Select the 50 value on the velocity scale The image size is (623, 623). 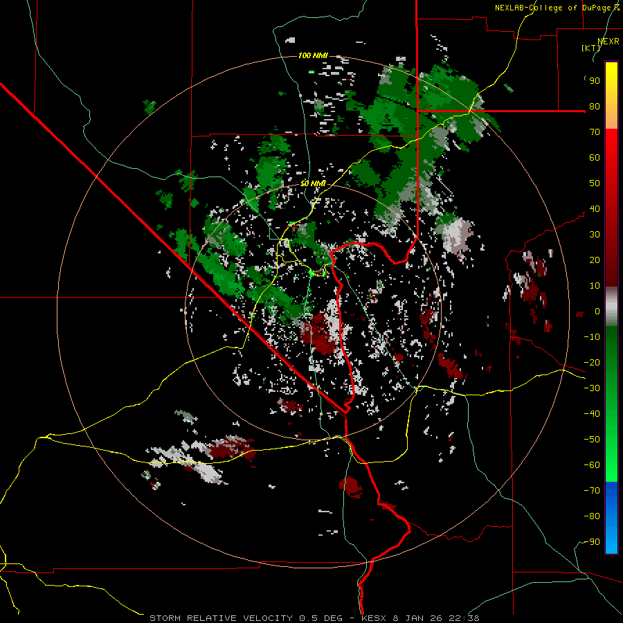coord(595,183)
